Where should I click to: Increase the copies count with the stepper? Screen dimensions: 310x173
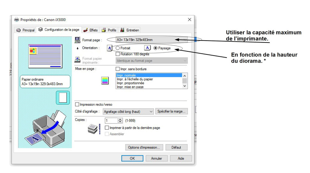click(120, 119)
